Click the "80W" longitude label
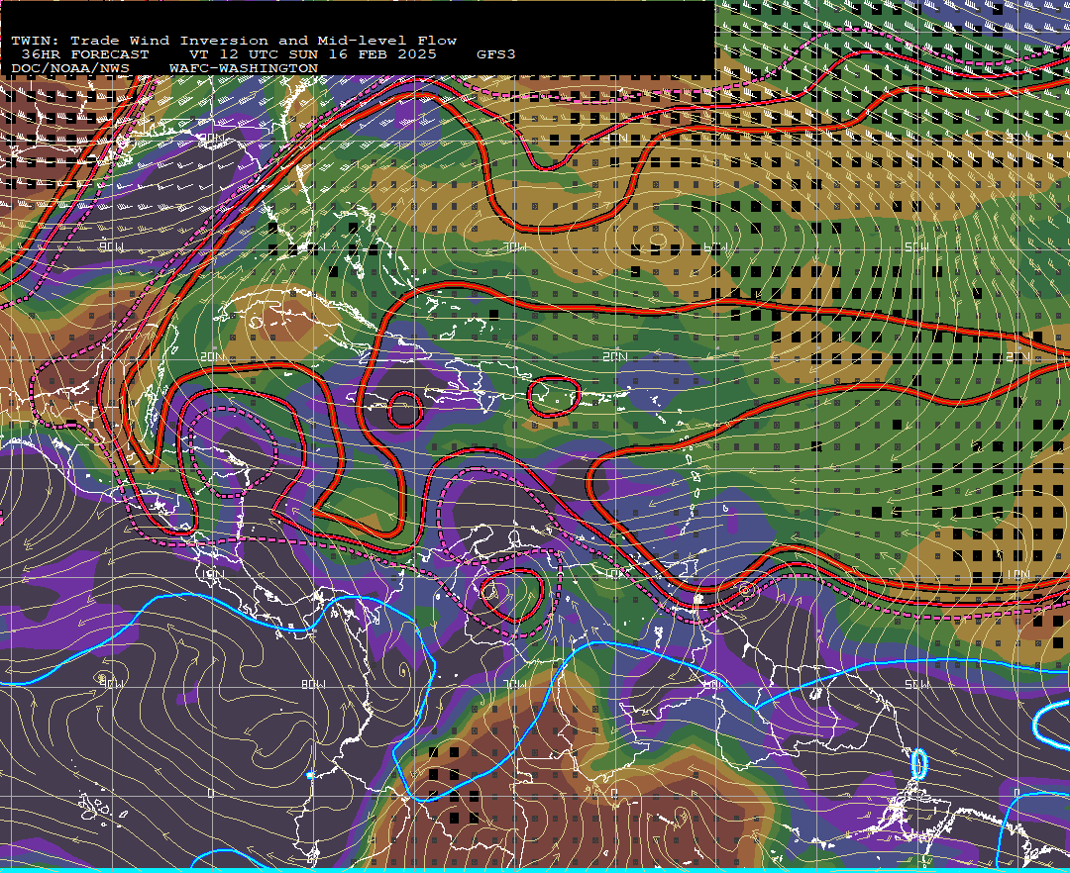The width and height of the screenshot is (1070, 873). (x=313, y=684)
